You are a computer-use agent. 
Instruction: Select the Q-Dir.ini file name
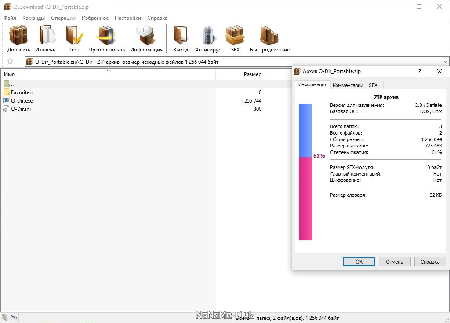(x=21, y=109)
